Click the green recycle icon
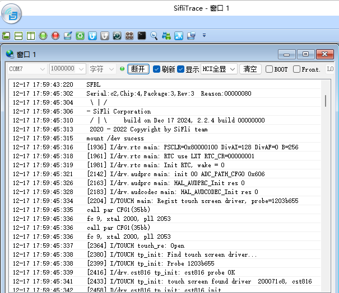Viewport: 339px width, 293px height. point(80,36)
